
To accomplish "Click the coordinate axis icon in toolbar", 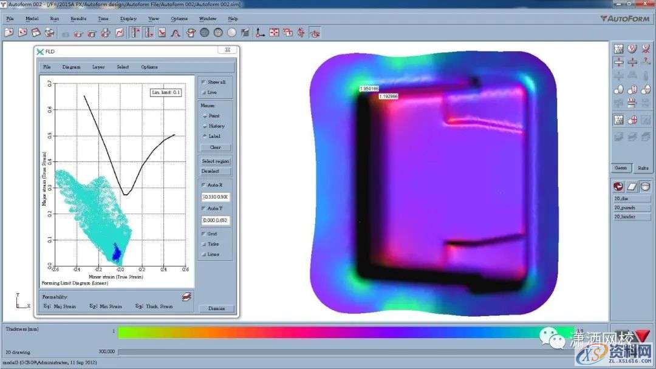I will pos(260,32).
